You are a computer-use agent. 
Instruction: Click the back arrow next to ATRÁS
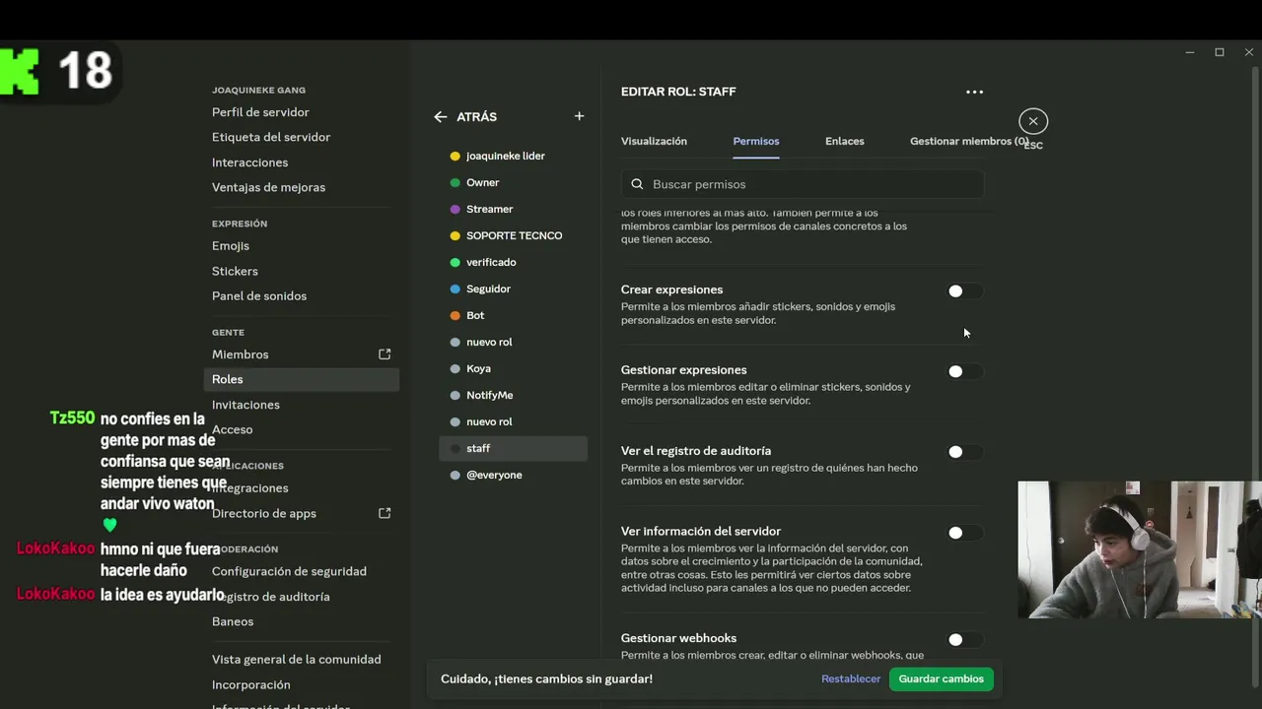(x=441, y=116)
